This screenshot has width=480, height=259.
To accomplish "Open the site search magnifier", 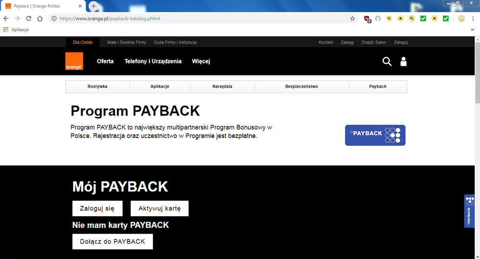I will [387, 61].
